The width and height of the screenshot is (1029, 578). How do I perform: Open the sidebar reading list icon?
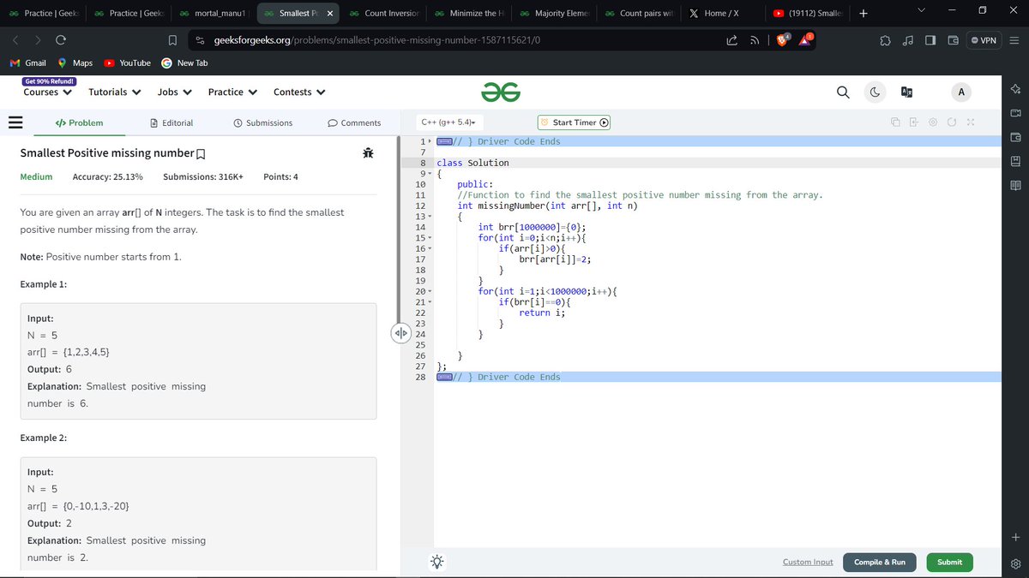(1016, 185)
